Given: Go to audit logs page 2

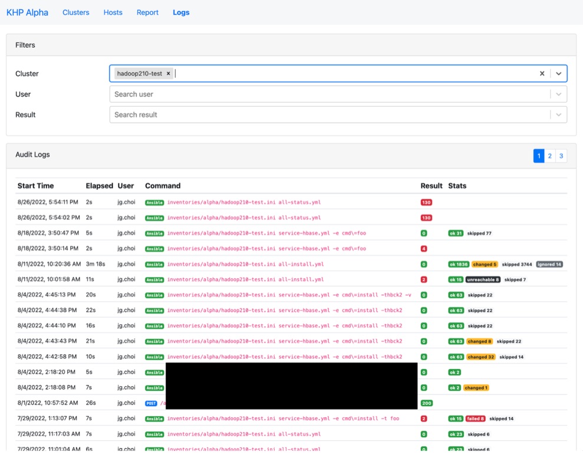Looking at the screenshot, I should click(x=549, y=156).
